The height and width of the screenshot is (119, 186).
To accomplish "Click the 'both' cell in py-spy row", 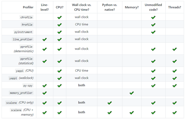I will (x=82, y=85).
